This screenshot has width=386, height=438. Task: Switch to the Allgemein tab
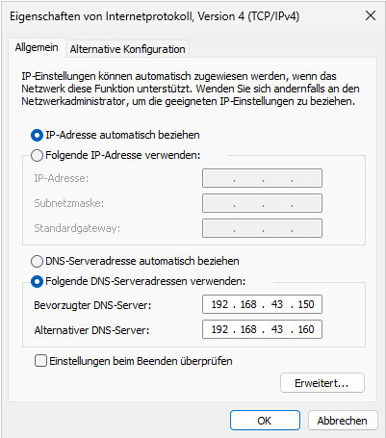click(x=37, y=48)
